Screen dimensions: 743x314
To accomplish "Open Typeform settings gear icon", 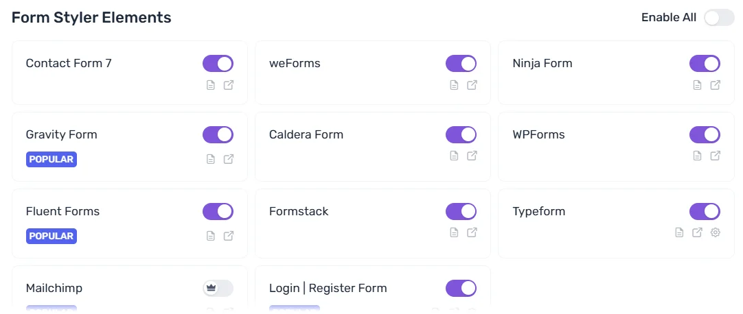I will click(x=716, y=232).
